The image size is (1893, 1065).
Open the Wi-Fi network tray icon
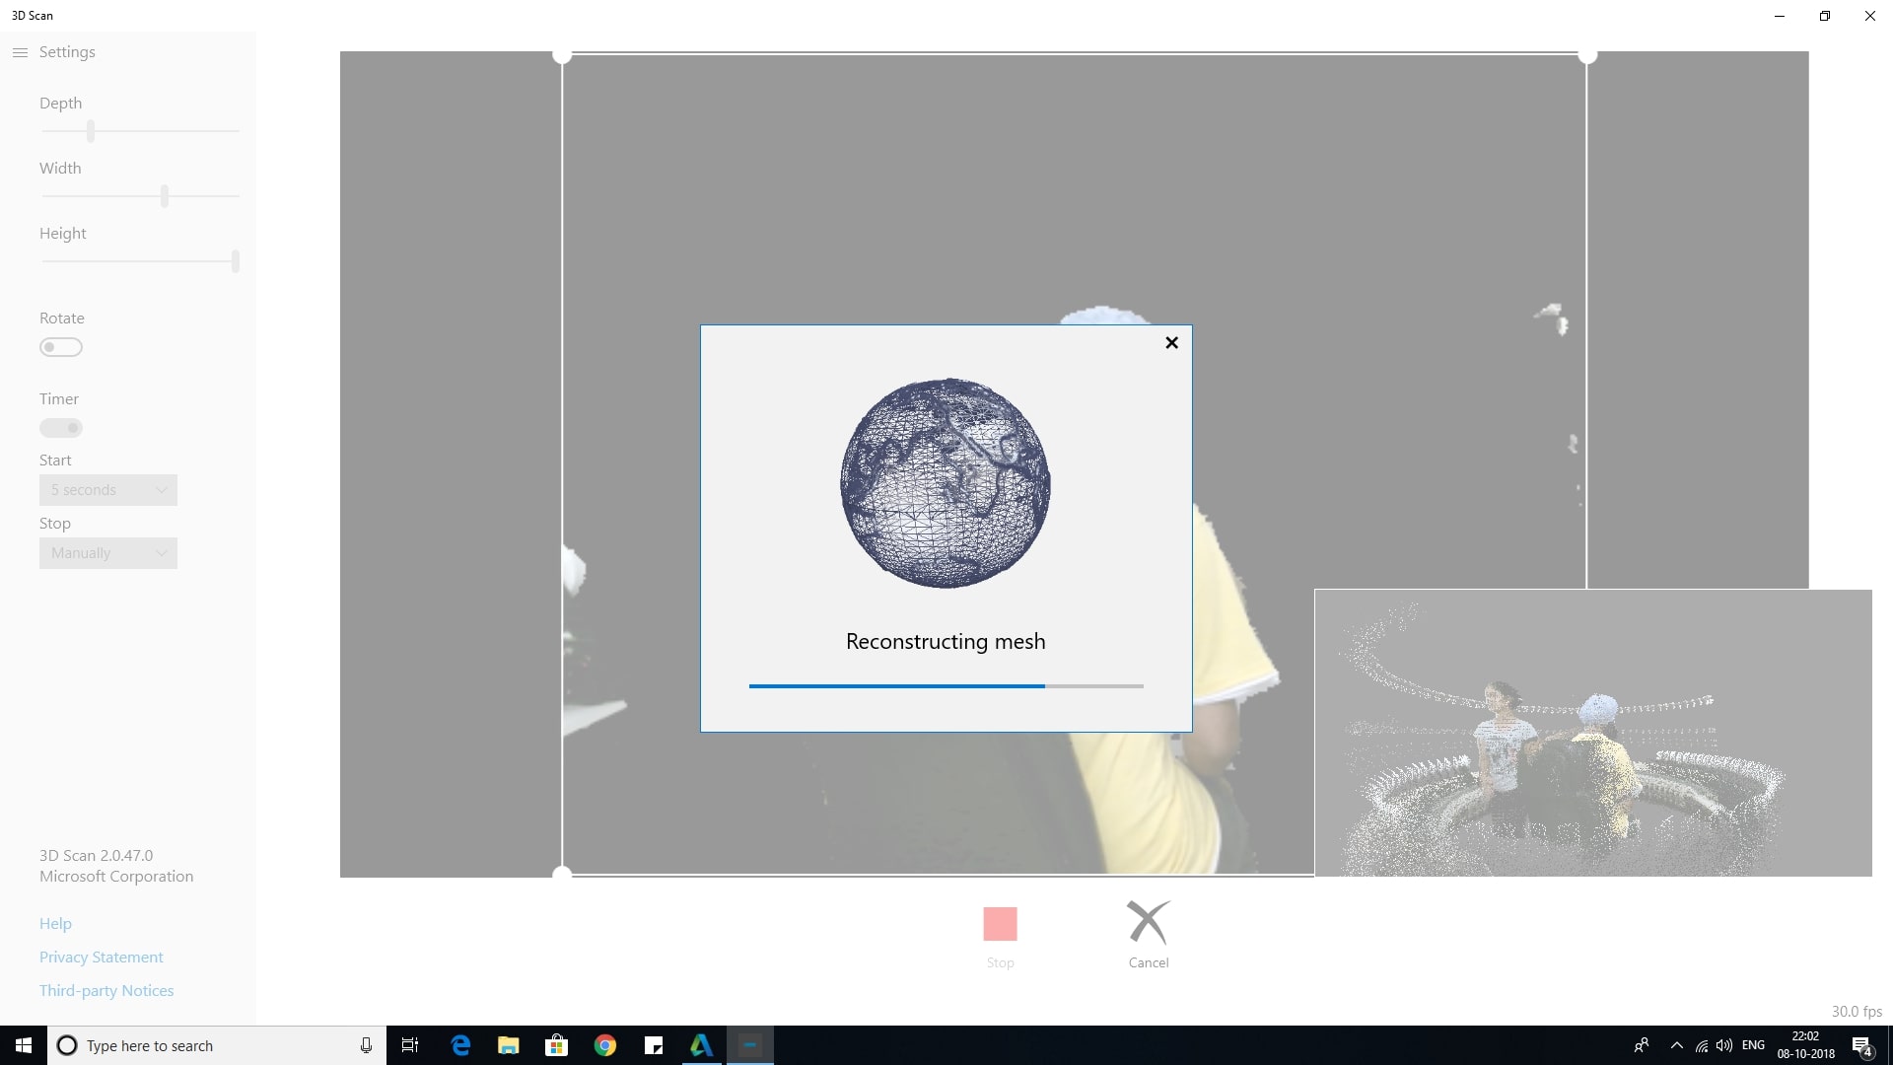(1702, 1045)
